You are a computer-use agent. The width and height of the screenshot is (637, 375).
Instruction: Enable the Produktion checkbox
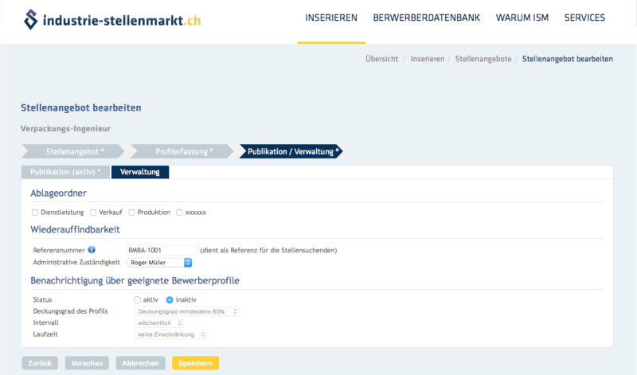[x=131, y=213]
